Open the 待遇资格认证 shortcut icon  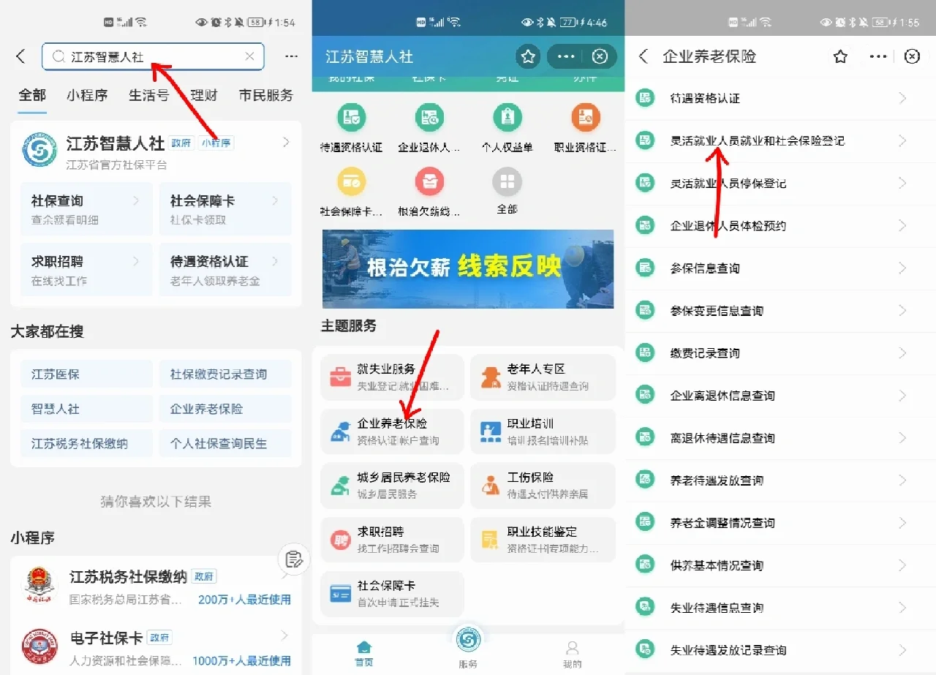352,118
